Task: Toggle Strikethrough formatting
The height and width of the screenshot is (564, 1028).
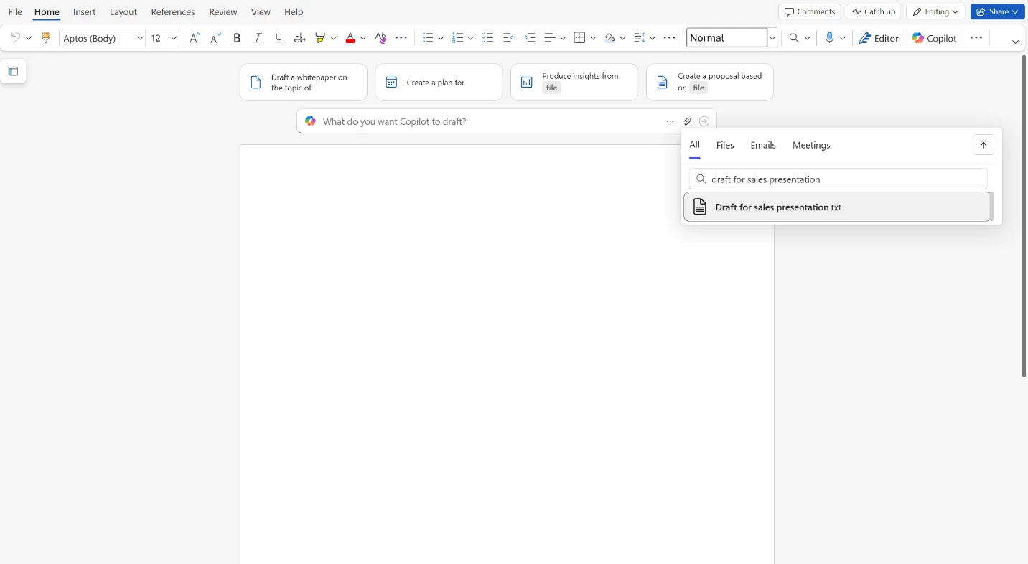Action: pos(299,38)
